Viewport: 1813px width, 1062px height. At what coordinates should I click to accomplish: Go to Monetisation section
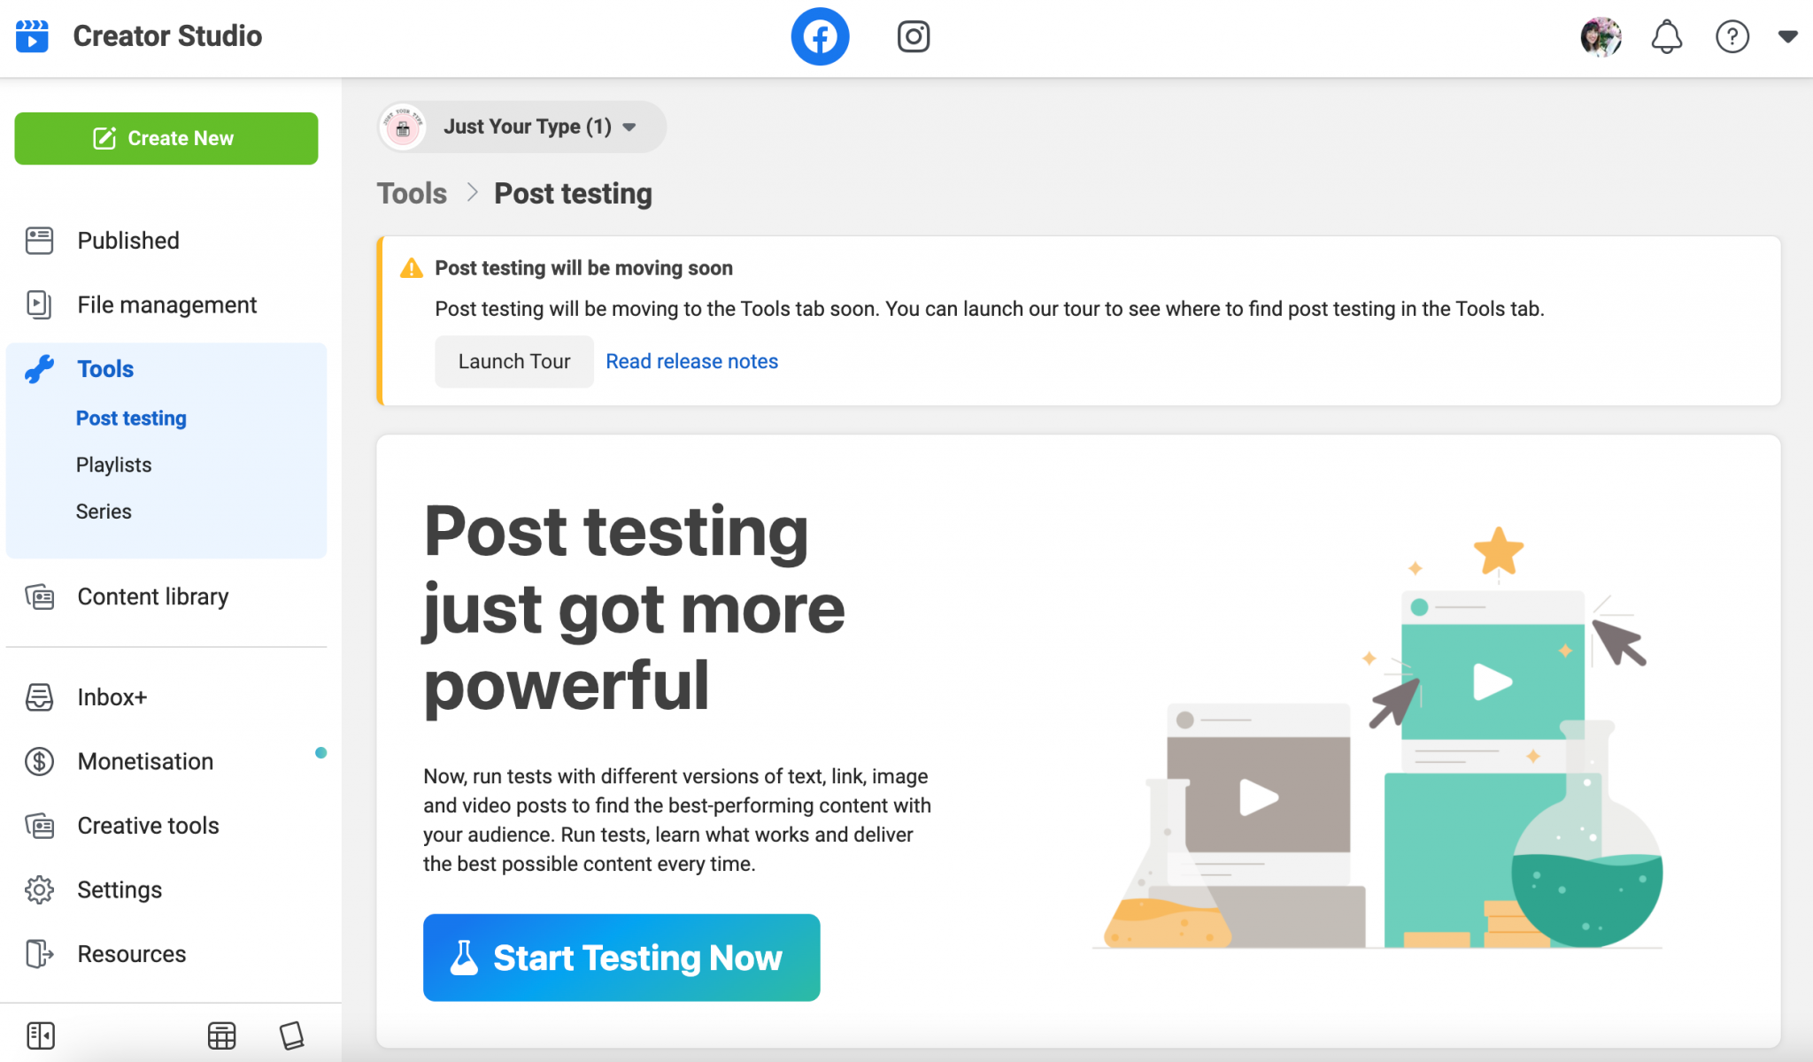tap(145, 761)
